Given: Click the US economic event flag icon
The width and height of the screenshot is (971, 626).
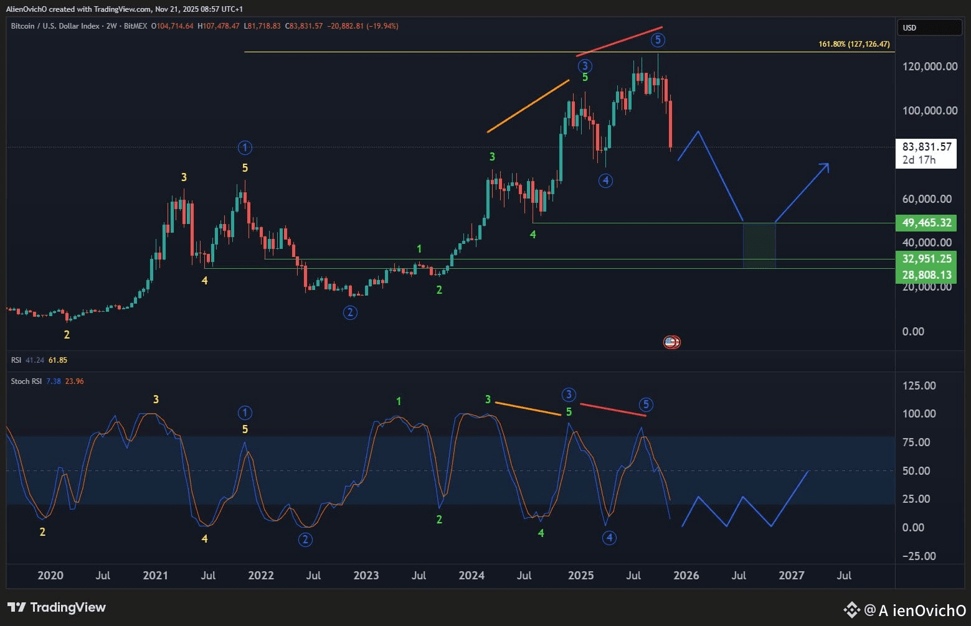Looking at the screenshot, I should (x=671, y=342).
